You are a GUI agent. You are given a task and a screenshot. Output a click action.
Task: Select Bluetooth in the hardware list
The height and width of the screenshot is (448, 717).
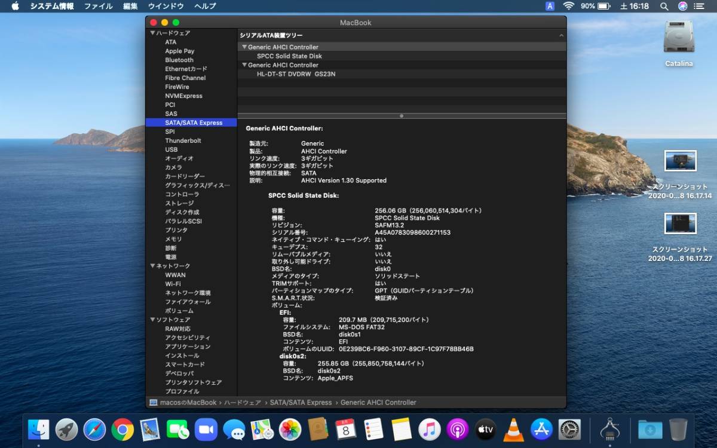[179, 60]
